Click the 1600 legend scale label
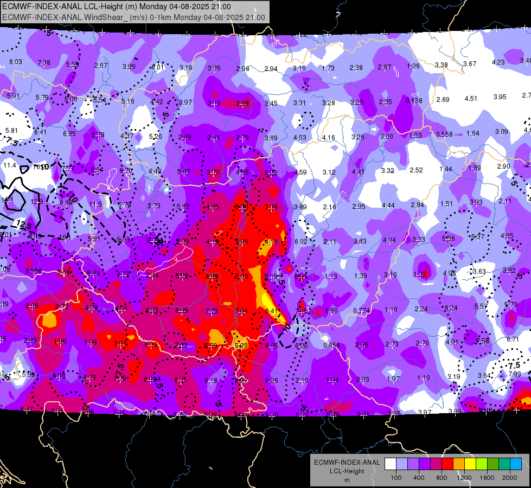Screen dimensions: 531x488 pyautogui.click(x=487, y=478)
